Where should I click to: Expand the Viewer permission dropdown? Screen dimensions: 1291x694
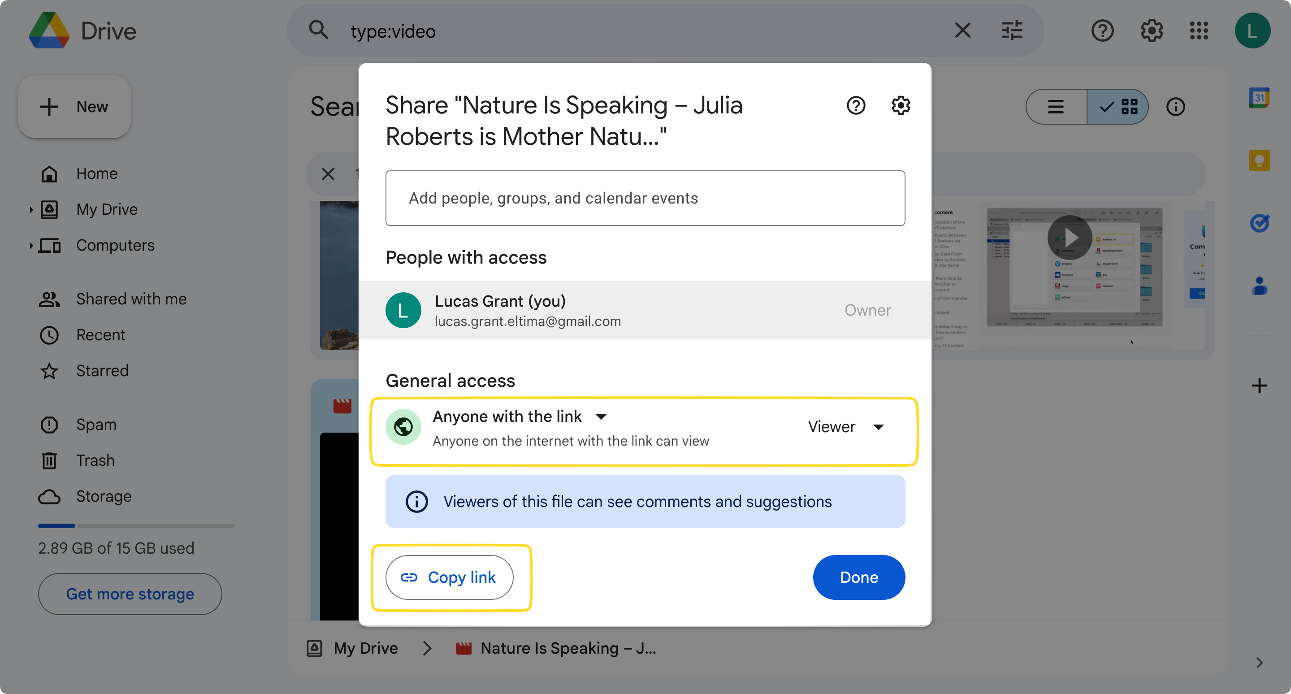(844, 425)
